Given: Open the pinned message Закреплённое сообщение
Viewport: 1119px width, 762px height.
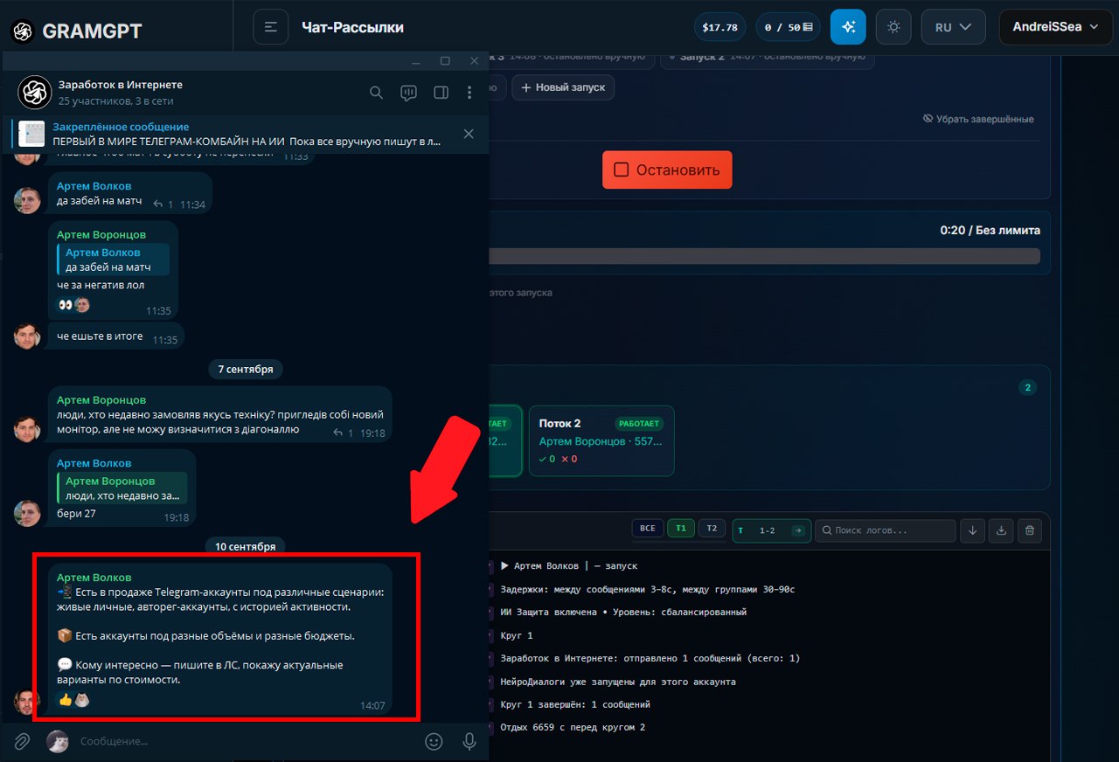Looking at the screenshot, I should [x=247, y=134].
